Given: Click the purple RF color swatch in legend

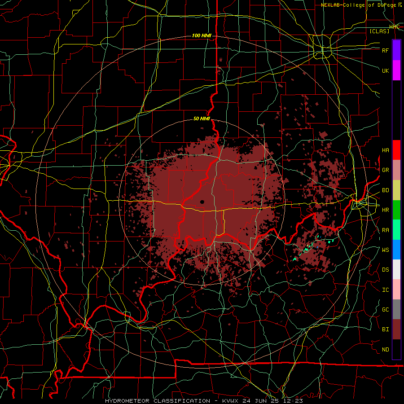Looking at the screenshot, I should tap(396, 50).
